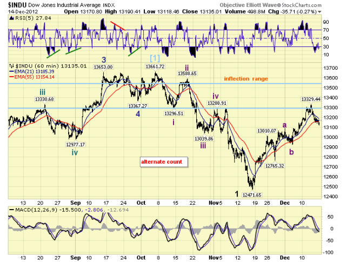Click the blue wave 4 label
The height and width of the screenshot is (262, 346).
pyautogui.click(x=138, y=114)
